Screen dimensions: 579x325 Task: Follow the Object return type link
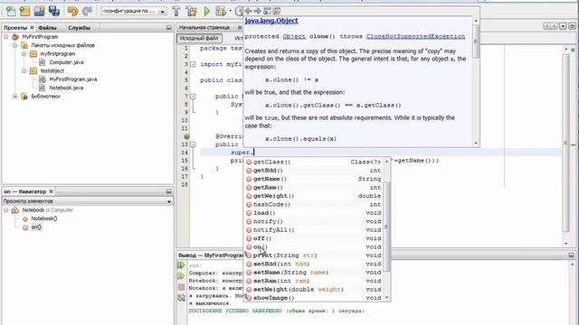click(294, 36)
